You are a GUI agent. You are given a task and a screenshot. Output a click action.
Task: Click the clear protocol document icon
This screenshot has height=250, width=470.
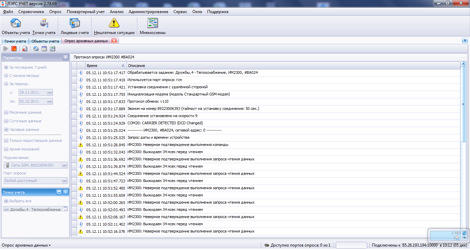(25, 49)
